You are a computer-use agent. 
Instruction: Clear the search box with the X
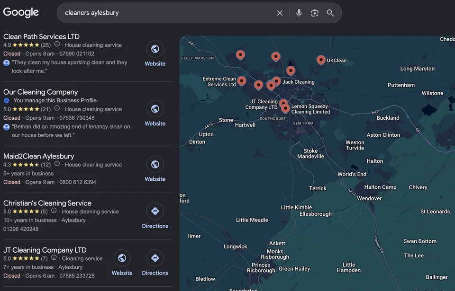point(280,13)
